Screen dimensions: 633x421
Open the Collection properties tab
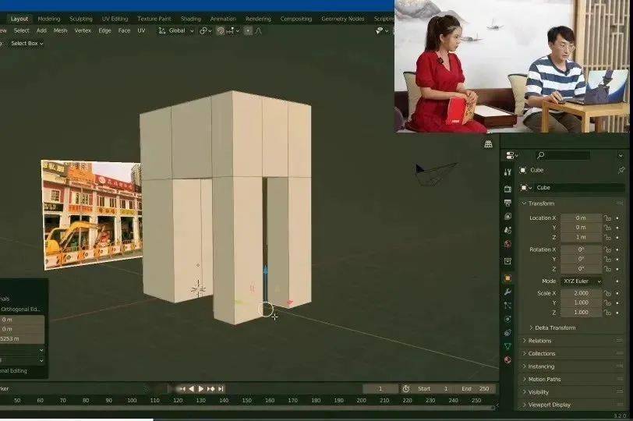tap(507, 261)
